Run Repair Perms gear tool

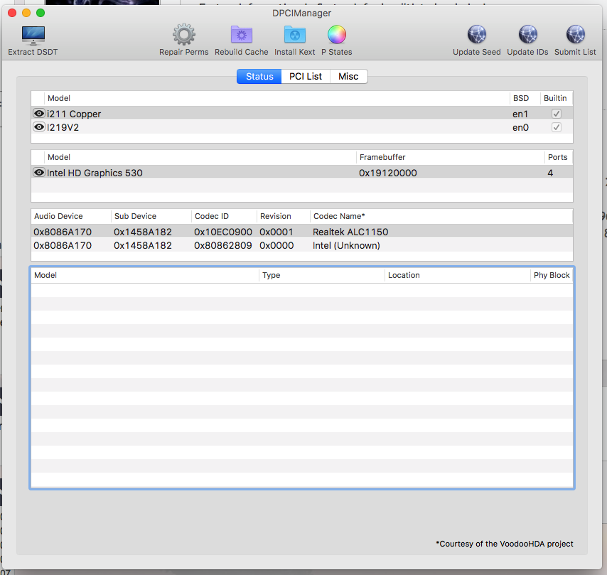(183, 35)
